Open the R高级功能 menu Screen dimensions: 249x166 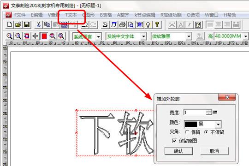[171, 15]
